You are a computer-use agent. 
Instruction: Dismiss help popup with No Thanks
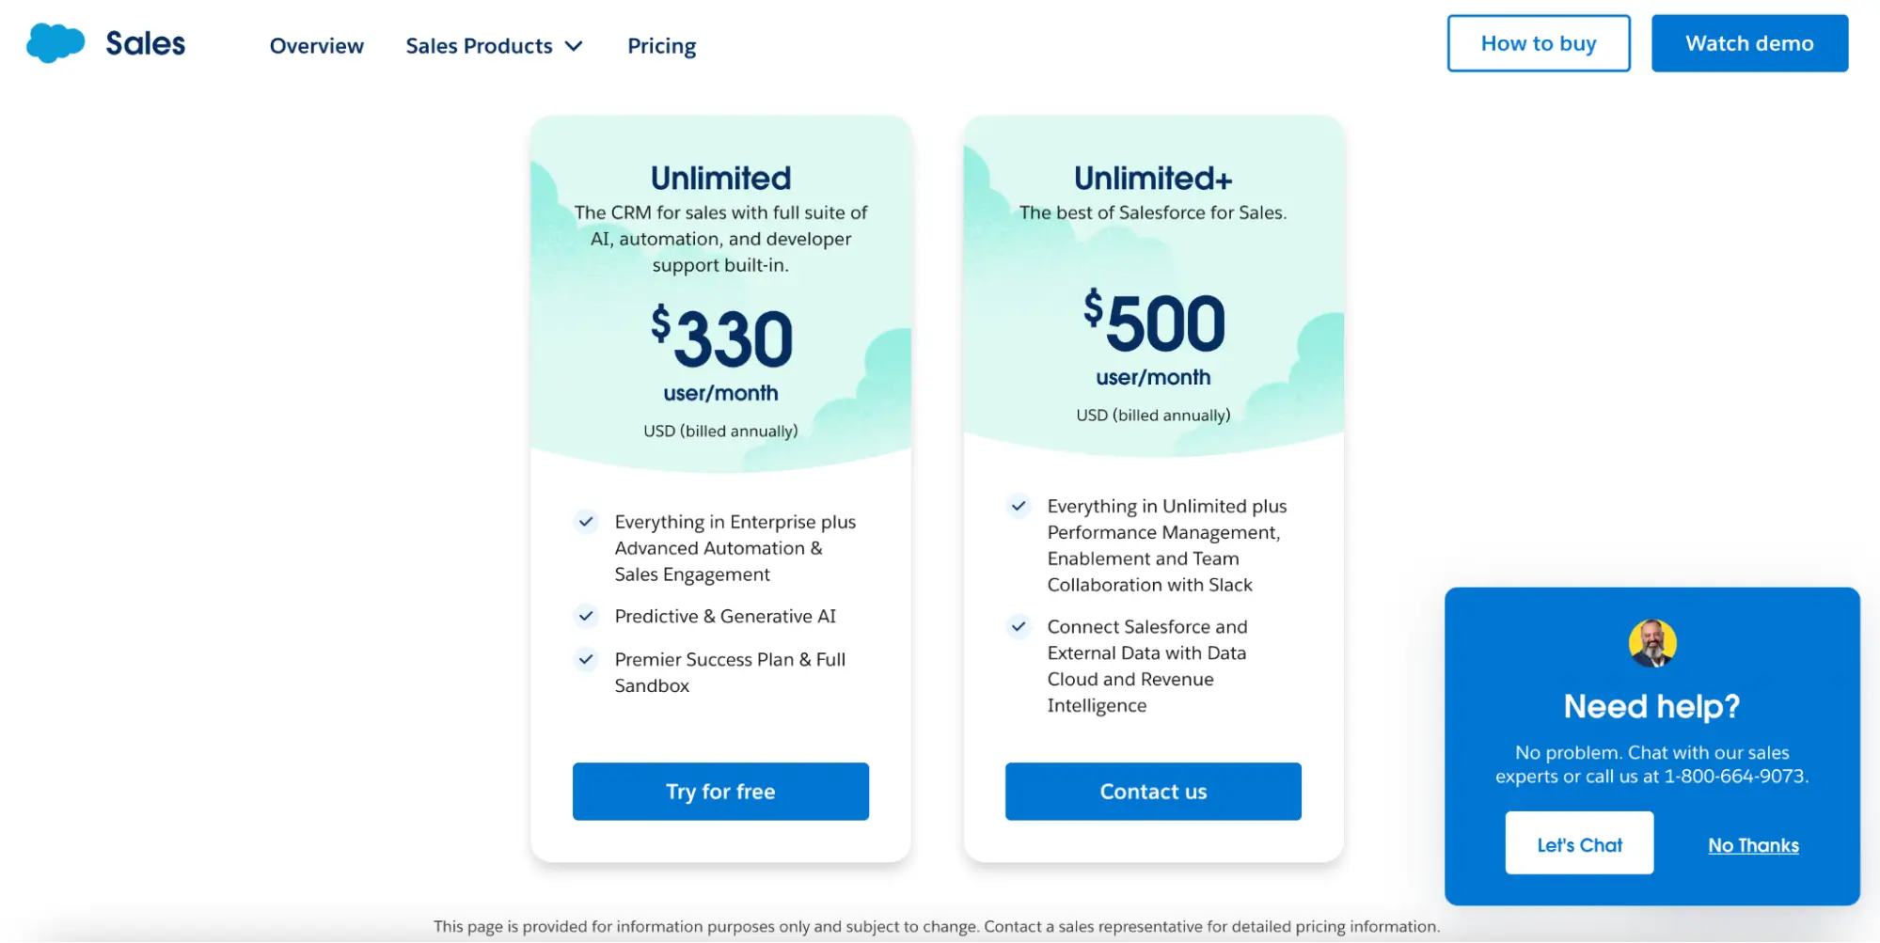coord(1753,845)
